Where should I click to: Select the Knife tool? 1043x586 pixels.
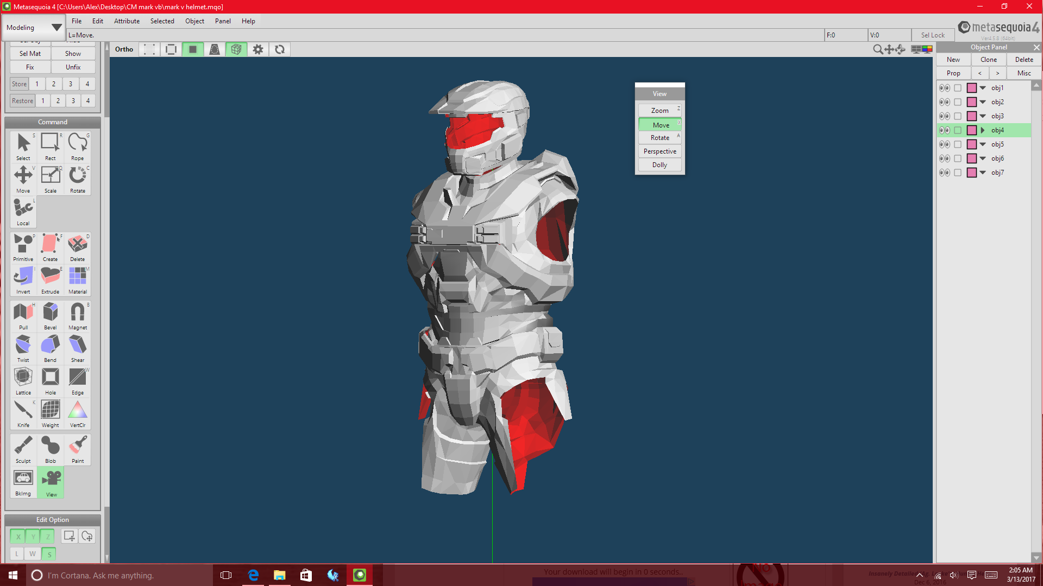click(x=23, y=413)
